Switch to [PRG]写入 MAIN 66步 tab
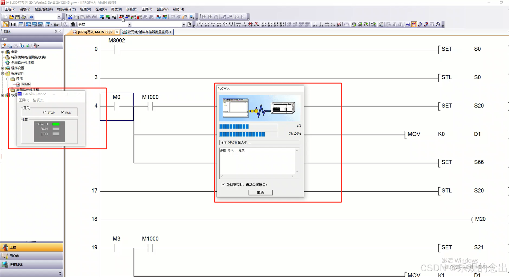Image resolution: width=509 pixels, height=277 pixels. coord(95,32)
